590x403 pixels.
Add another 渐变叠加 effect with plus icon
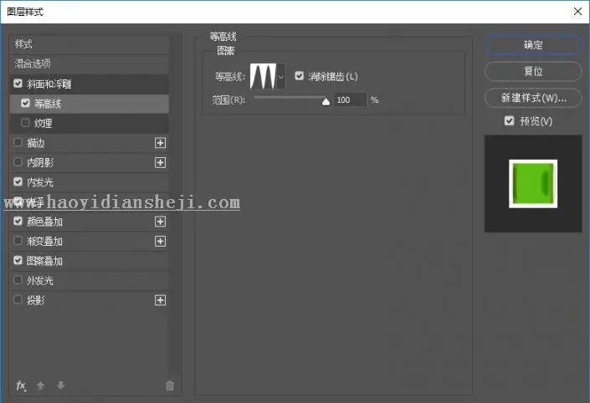click(x=161, y=241)
